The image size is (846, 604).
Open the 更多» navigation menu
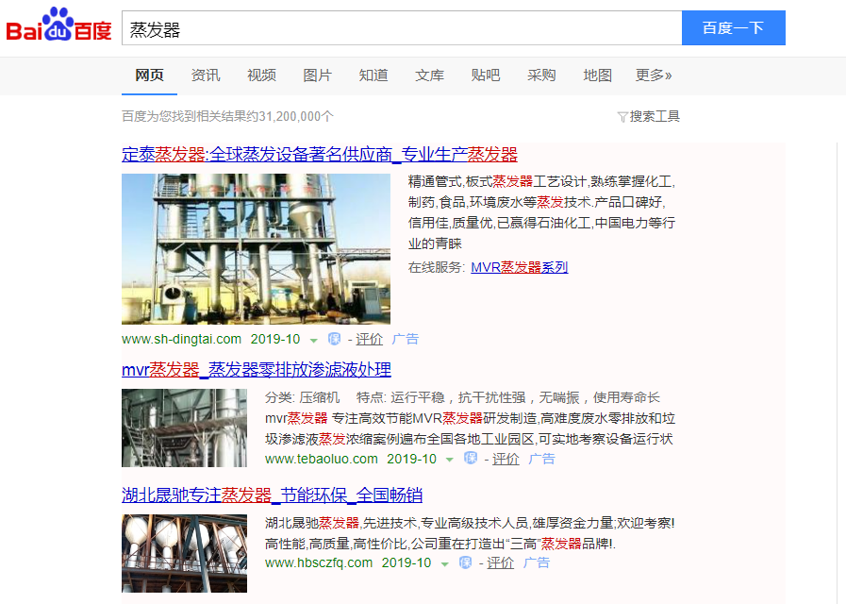[654, 75]
